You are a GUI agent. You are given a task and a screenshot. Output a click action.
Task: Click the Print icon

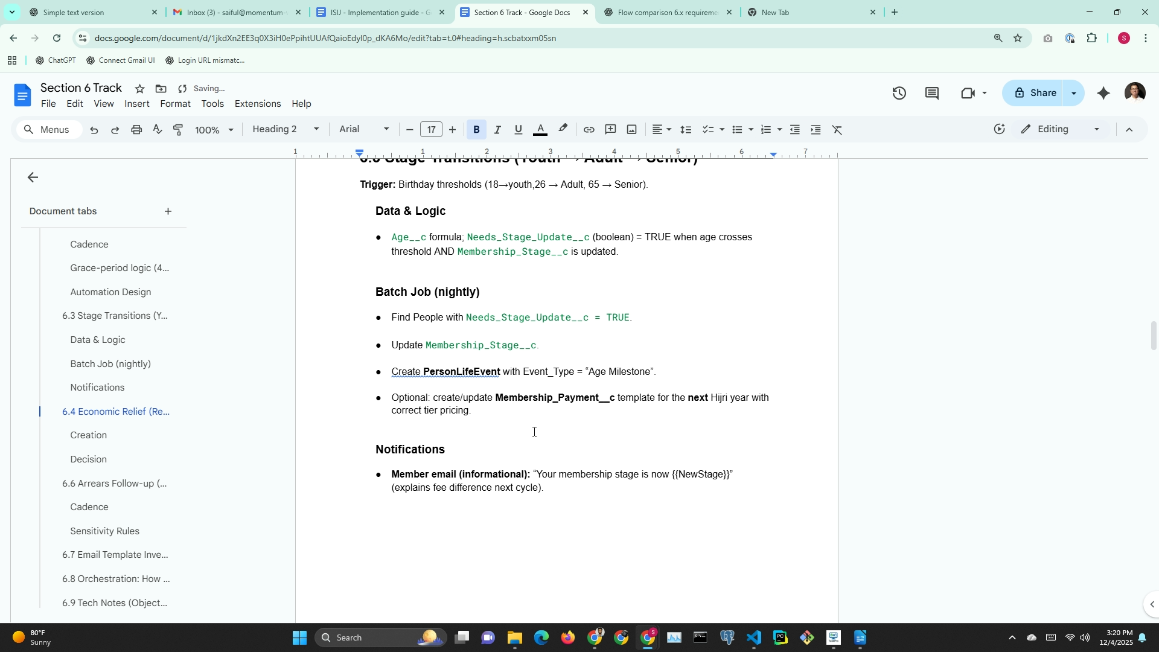(x=136, y=130)
